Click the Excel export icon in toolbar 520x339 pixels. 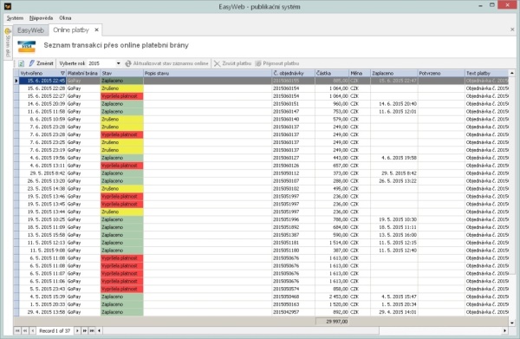click(x=21, y=63)
